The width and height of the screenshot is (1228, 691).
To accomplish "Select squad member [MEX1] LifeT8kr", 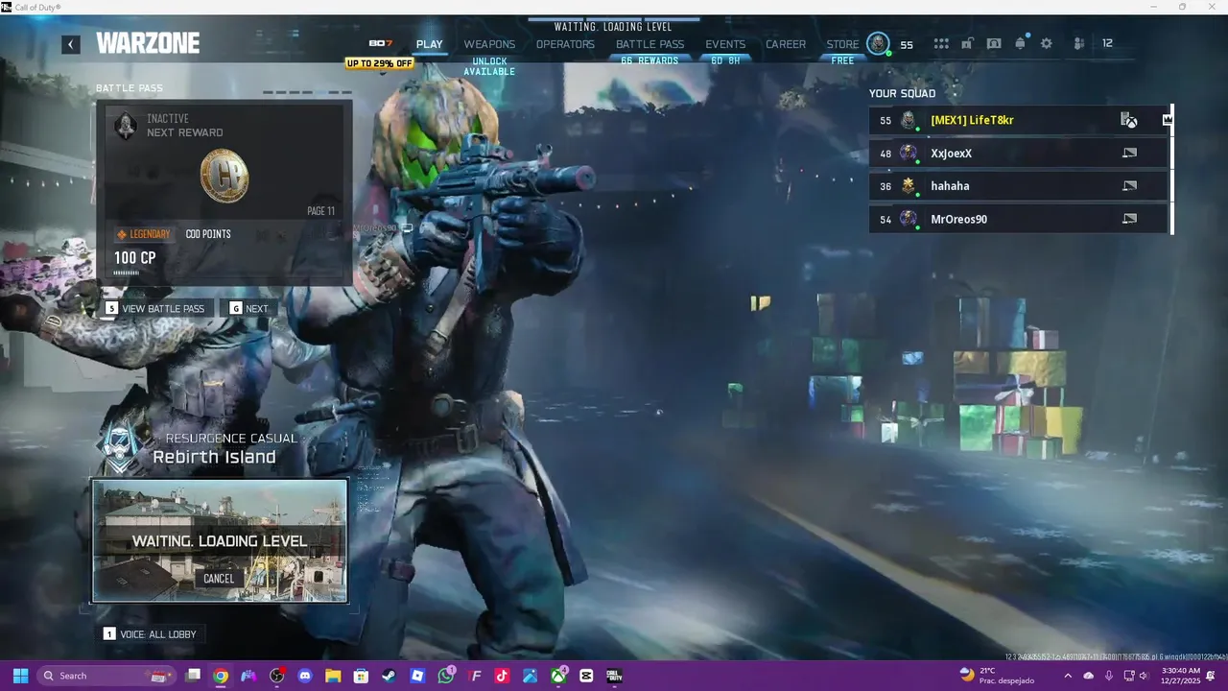I will [x=1020, y=120].
